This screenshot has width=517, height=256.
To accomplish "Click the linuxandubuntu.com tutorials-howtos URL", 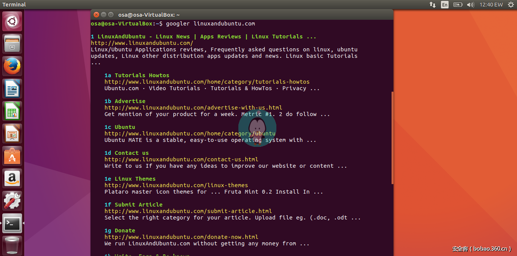I will tap(207, 82).
